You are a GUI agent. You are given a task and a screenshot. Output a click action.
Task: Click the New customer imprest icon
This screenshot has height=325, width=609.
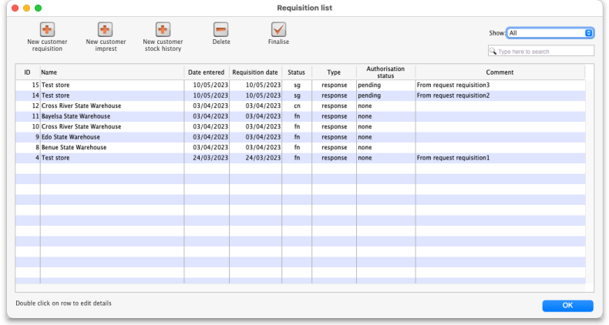tap(105, 30)
